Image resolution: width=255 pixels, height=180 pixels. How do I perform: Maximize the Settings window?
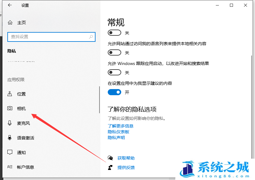click(231, 5)
